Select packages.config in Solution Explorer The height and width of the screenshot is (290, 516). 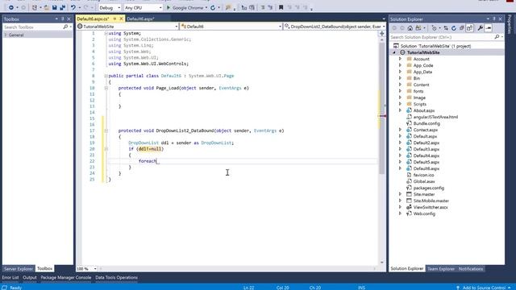pos(428,188)
